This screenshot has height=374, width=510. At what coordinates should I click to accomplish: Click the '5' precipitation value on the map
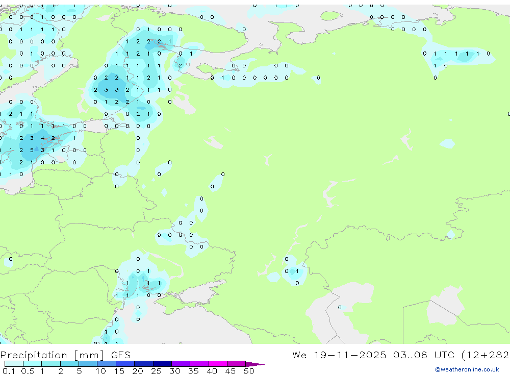32,151
